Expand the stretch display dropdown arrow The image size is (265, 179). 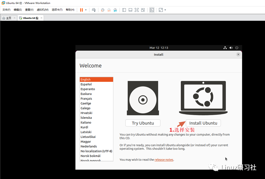tap(165, 10)
